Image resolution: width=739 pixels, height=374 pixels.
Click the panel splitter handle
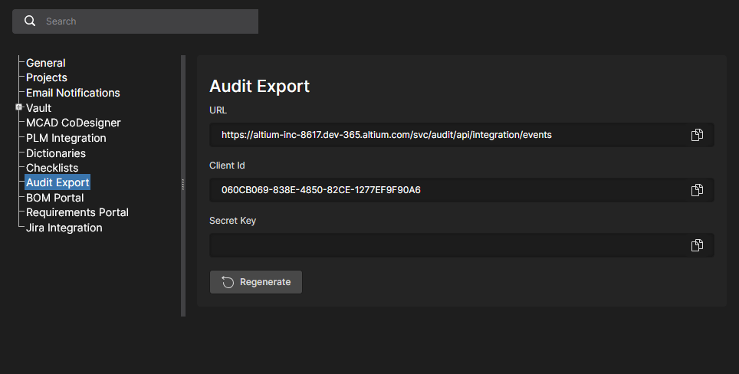click(x=182, y=185)
